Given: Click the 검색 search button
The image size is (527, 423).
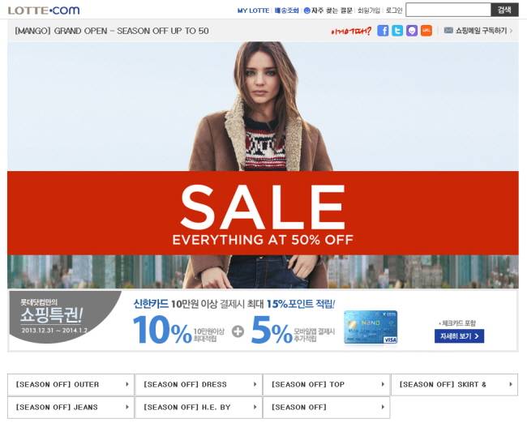Looking at the screenshot, I should pos(504,10).
